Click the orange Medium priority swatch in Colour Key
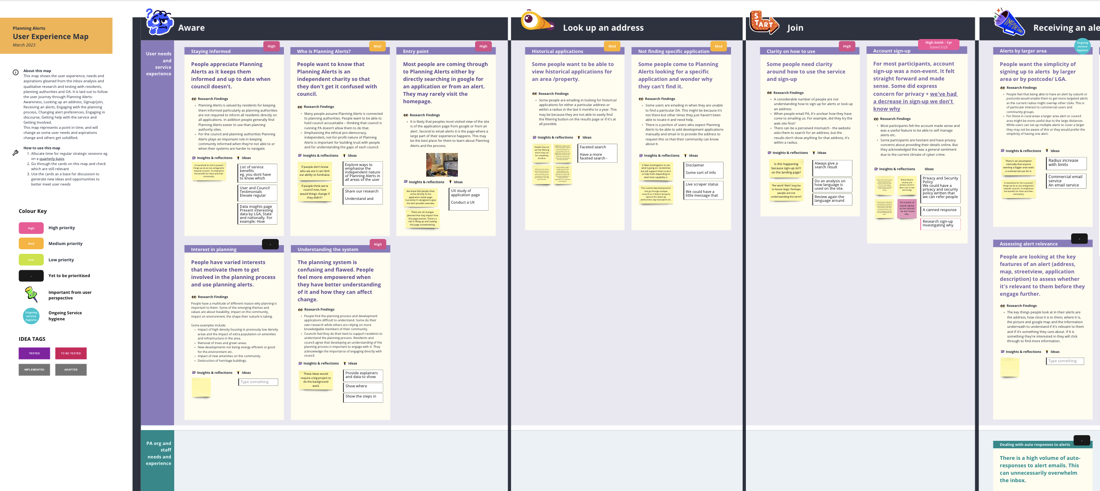1100x491 pixels. (31, 243)
